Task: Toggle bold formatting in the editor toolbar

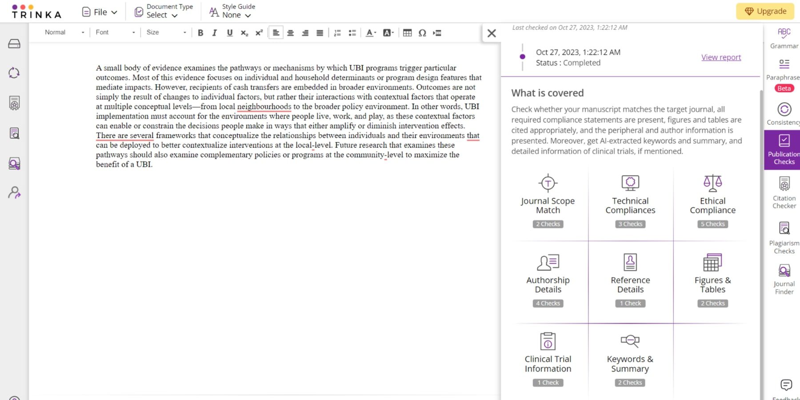Action: click(200, 32)
